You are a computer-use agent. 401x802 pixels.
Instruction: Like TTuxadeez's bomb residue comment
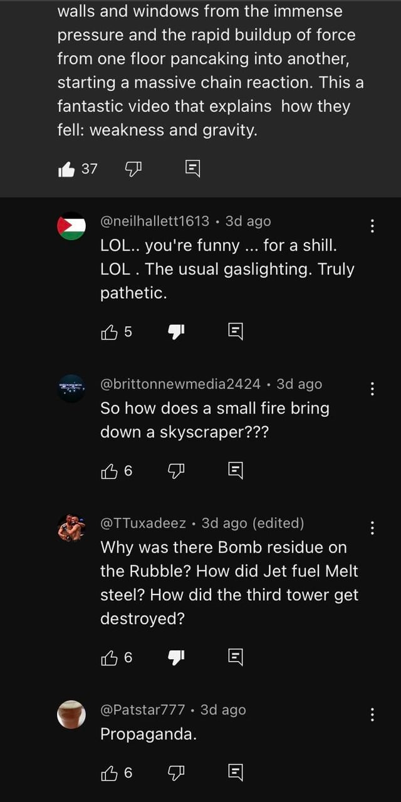[109, 657]
